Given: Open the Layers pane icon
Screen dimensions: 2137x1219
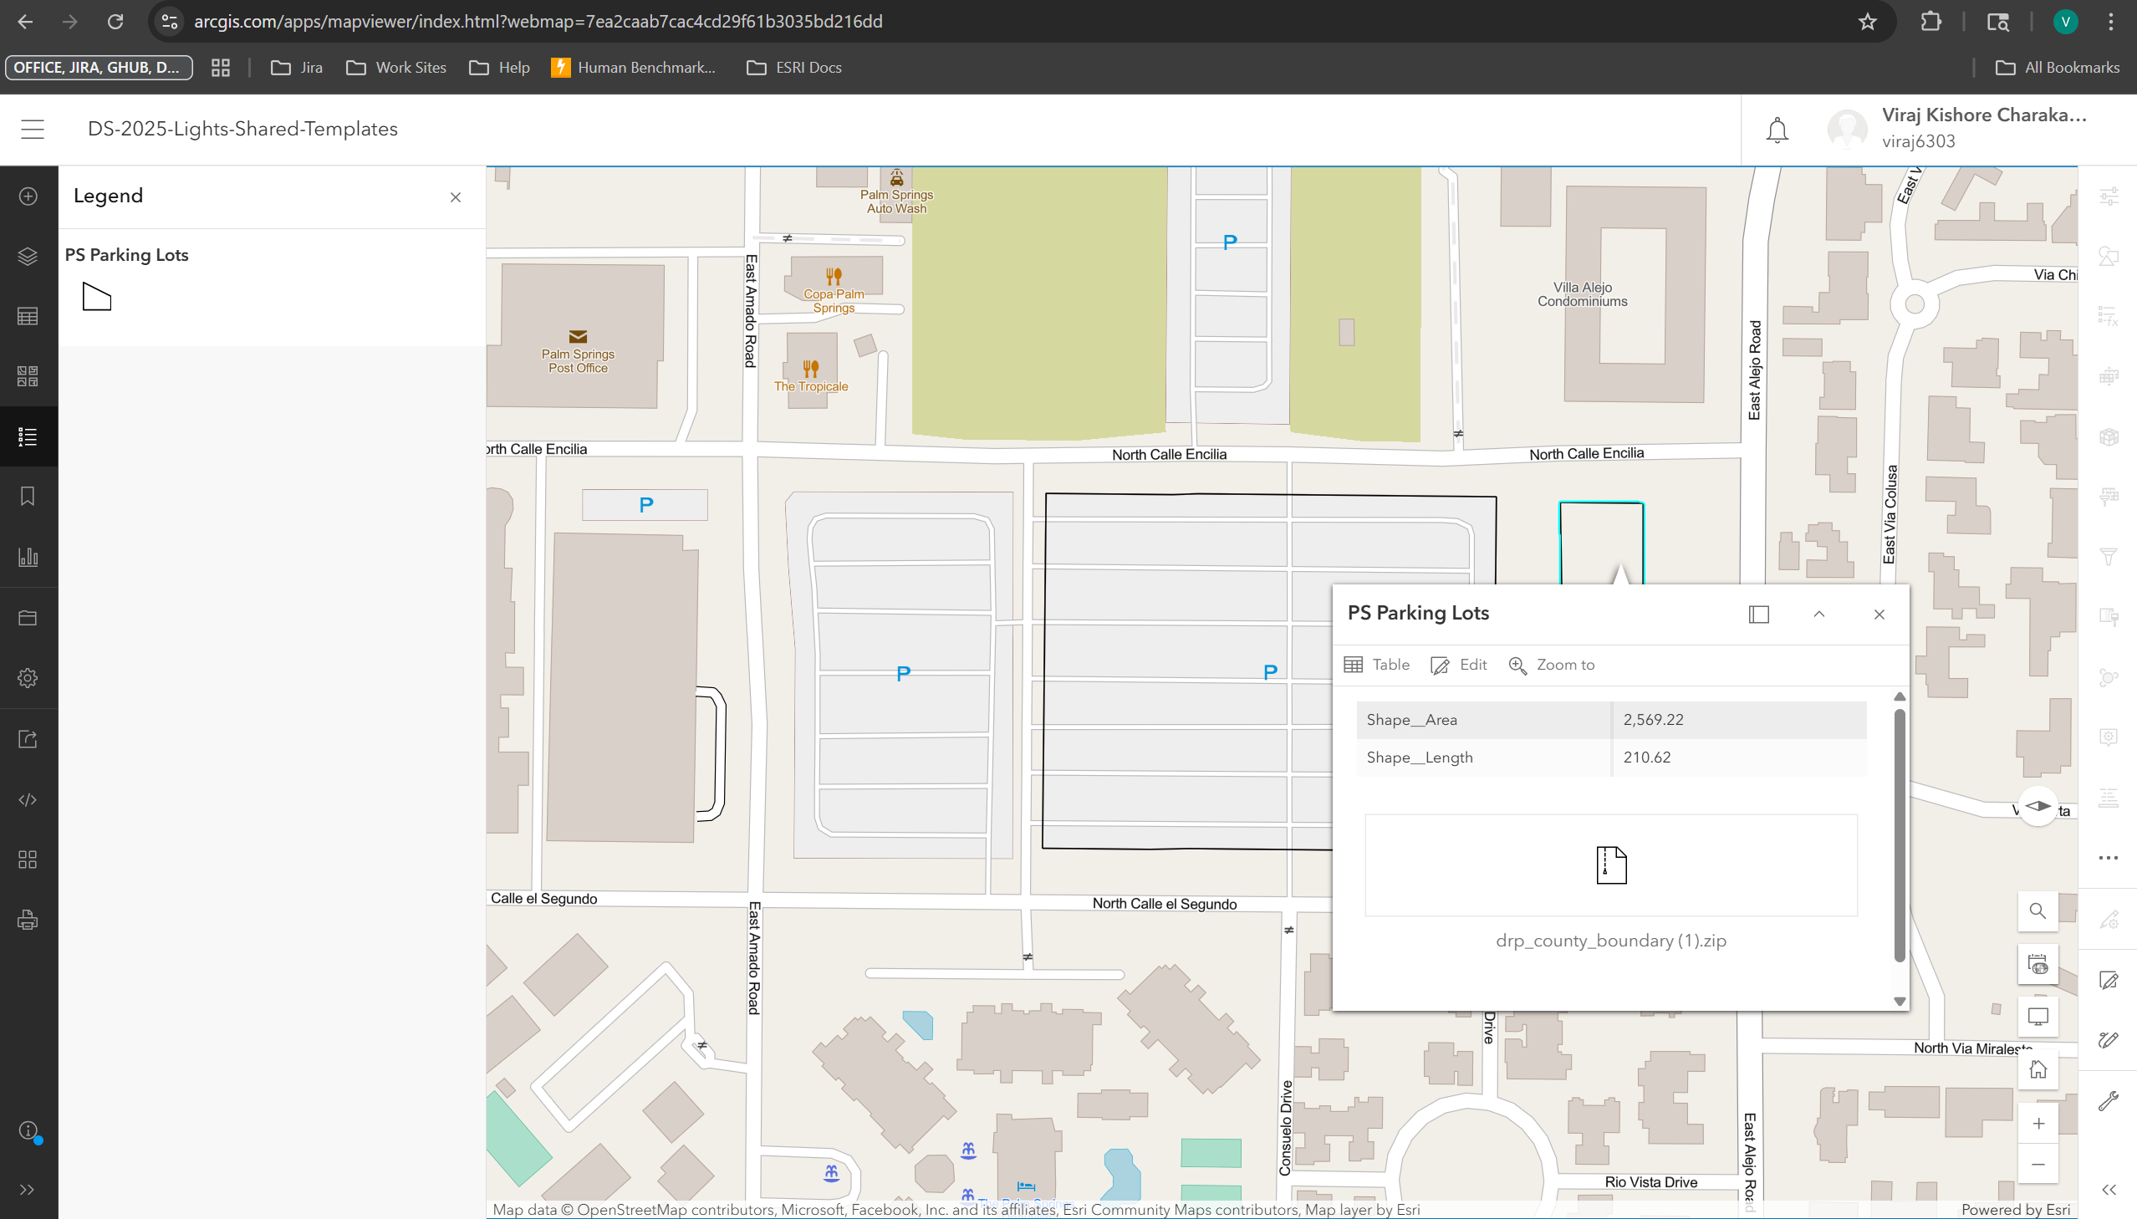Looking at the screenshot, I should [28, 256].
